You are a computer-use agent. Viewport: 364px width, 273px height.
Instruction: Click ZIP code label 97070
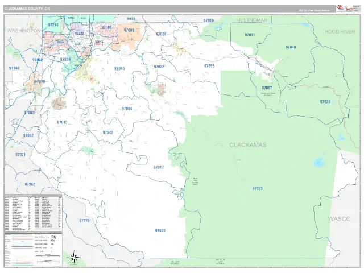[x=40, y=82]
